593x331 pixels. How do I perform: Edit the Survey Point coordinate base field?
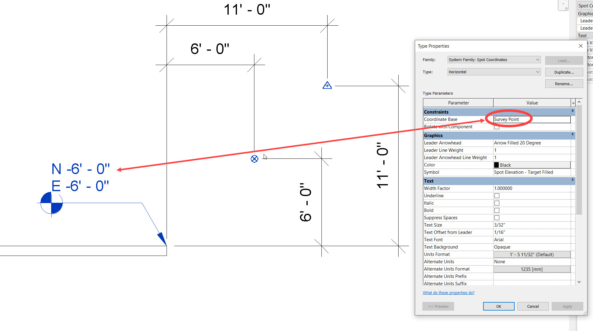pos(520,119)
